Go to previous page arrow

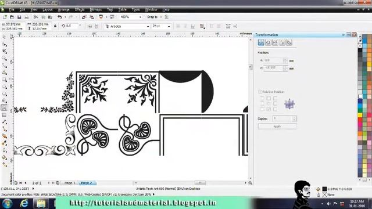[x=26, y=183]
